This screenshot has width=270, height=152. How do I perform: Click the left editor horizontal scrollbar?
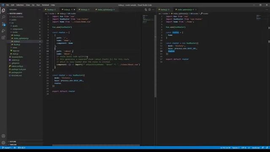coord(96,145)
